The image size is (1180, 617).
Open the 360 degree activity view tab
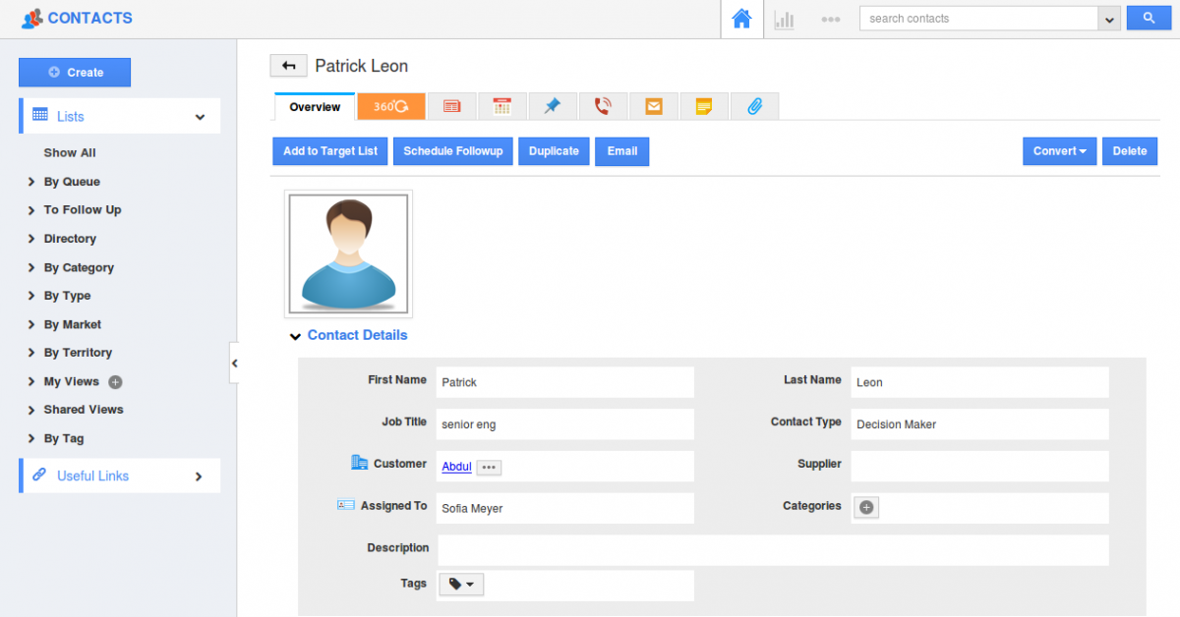[x=390, y=105]
